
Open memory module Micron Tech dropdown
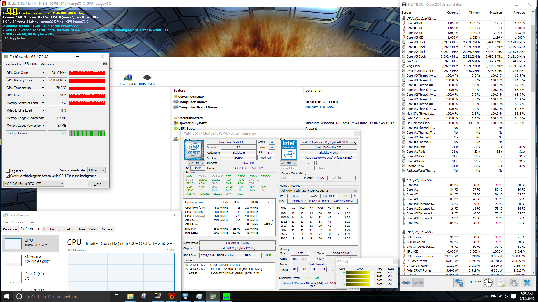318,190
